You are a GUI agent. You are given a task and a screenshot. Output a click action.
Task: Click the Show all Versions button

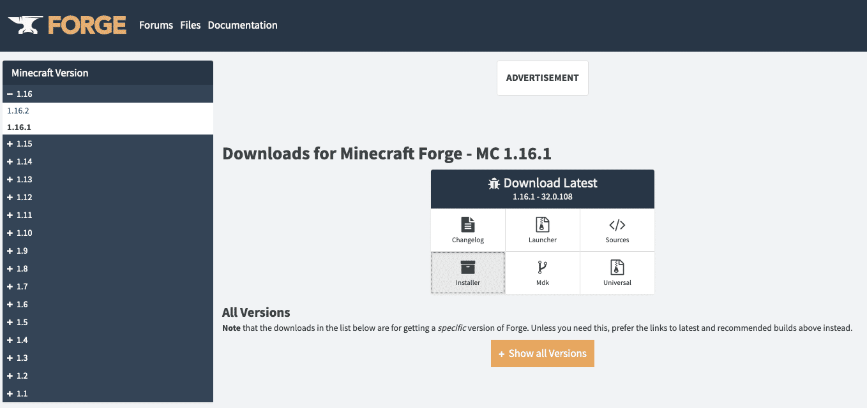pos(542,353)
